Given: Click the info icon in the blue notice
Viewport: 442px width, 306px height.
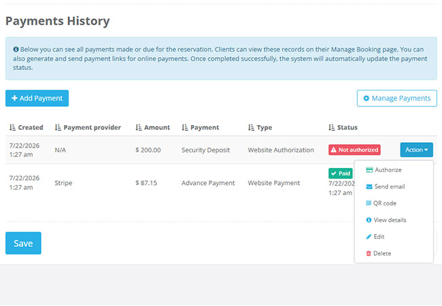Looking at the screenshot, I should point(16,50).
